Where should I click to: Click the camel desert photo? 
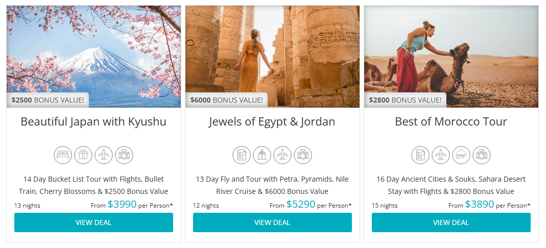click(451, 51)
